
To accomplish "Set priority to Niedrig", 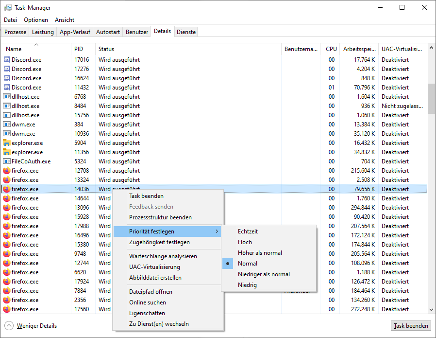I will (x=269, y=285).
